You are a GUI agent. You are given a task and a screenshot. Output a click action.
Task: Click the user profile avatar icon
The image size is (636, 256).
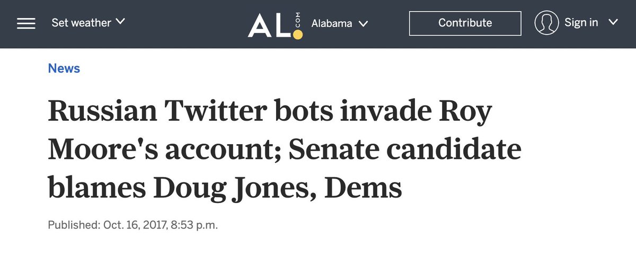tap(546, 23)
